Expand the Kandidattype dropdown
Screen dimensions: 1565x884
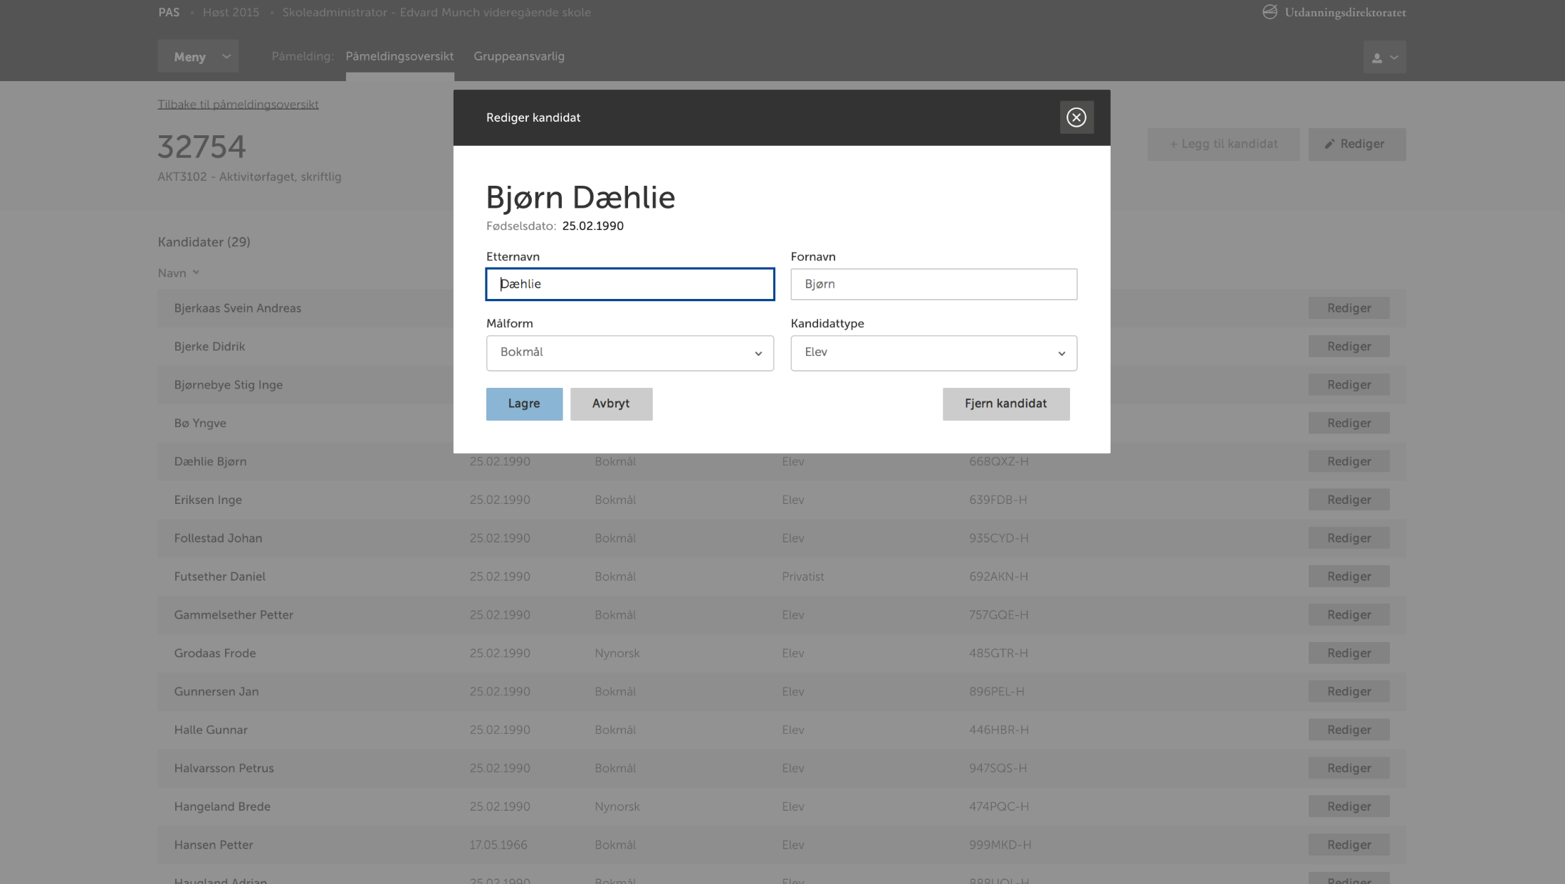933,353
